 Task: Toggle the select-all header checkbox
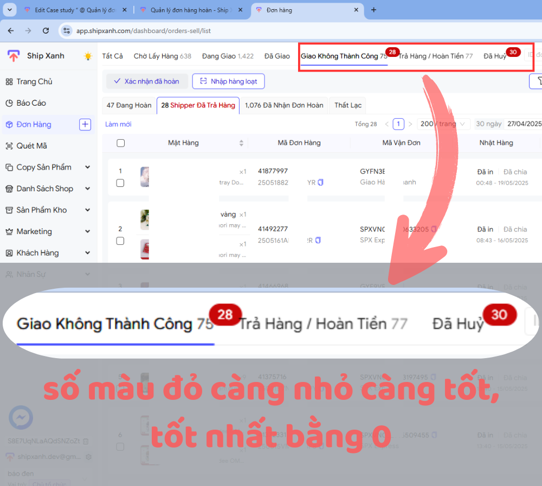coord(121,143)
